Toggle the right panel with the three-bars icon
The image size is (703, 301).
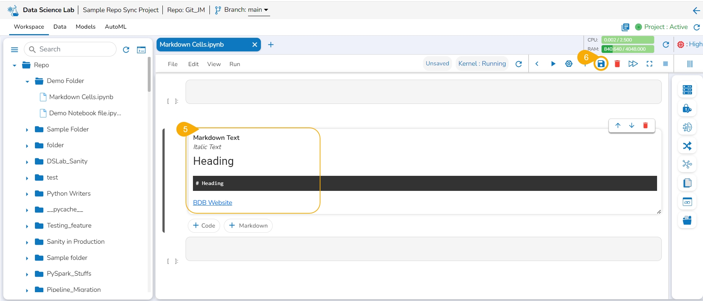coord(690,64)
